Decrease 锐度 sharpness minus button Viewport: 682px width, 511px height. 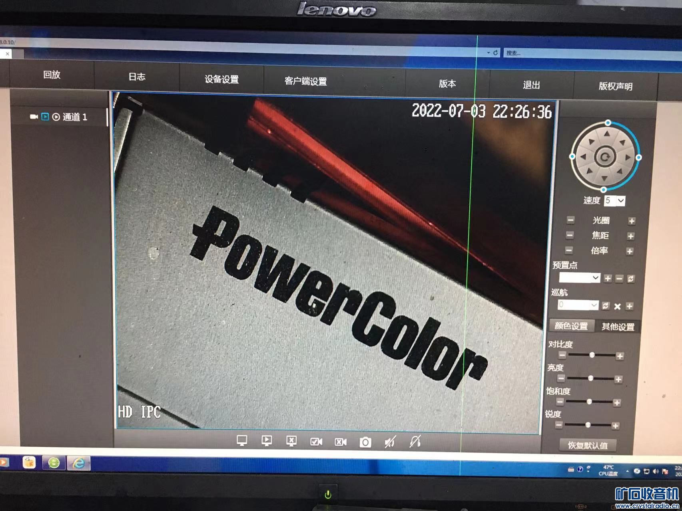pos(559,425)
